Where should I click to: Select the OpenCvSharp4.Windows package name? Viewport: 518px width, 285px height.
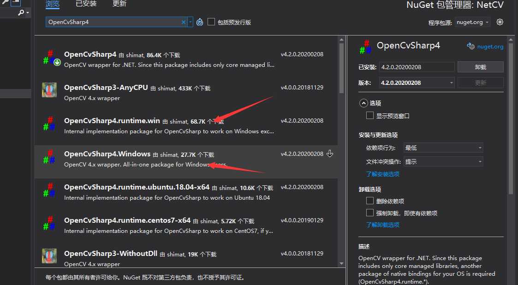click(107, 154)
